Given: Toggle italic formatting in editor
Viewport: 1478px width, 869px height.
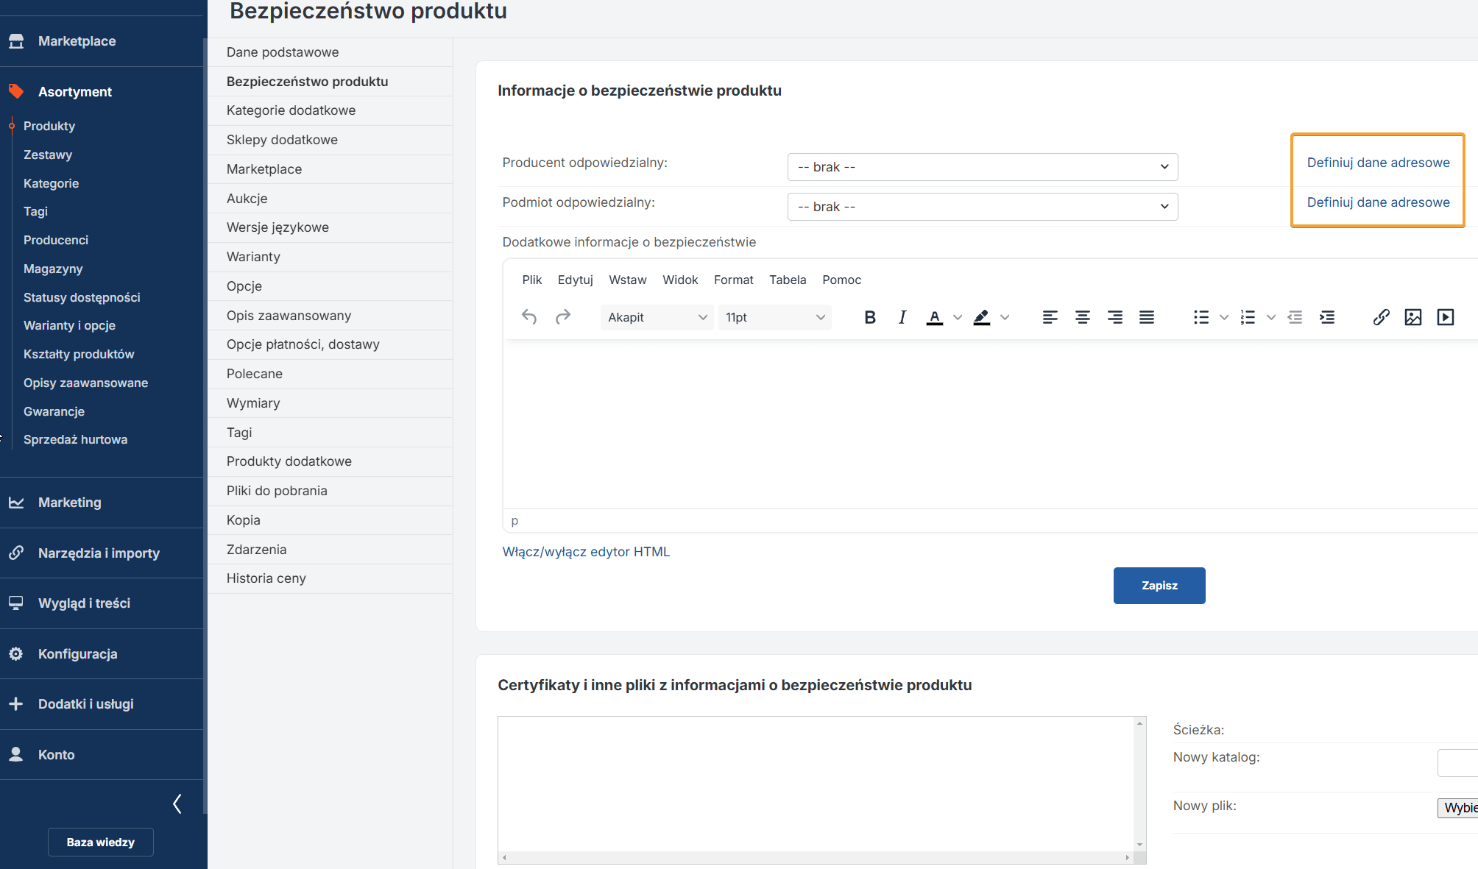Looking at the screenshot, I should (902, 317).
